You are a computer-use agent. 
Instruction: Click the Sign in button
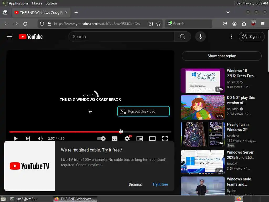(x=251, y=37)
